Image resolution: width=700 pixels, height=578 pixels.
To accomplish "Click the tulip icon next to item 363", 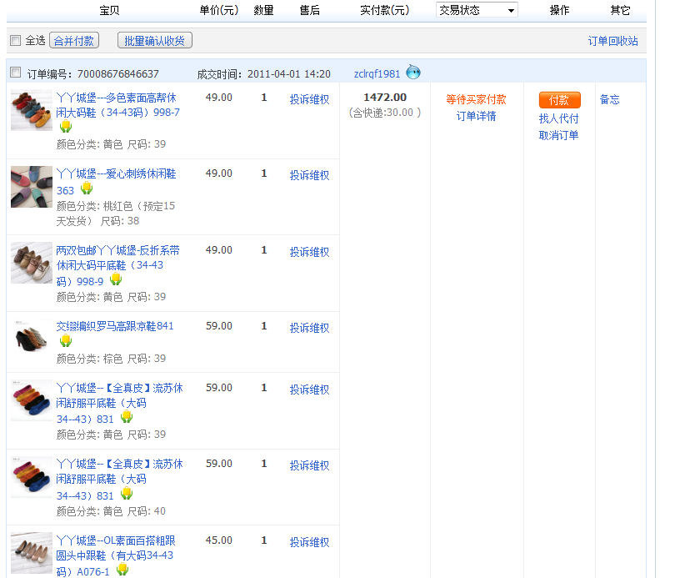I will click(87, 189).
